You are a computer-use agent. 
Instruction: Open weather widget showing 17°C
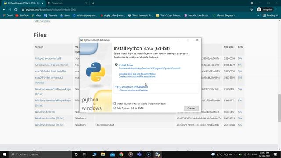point(221,154)
